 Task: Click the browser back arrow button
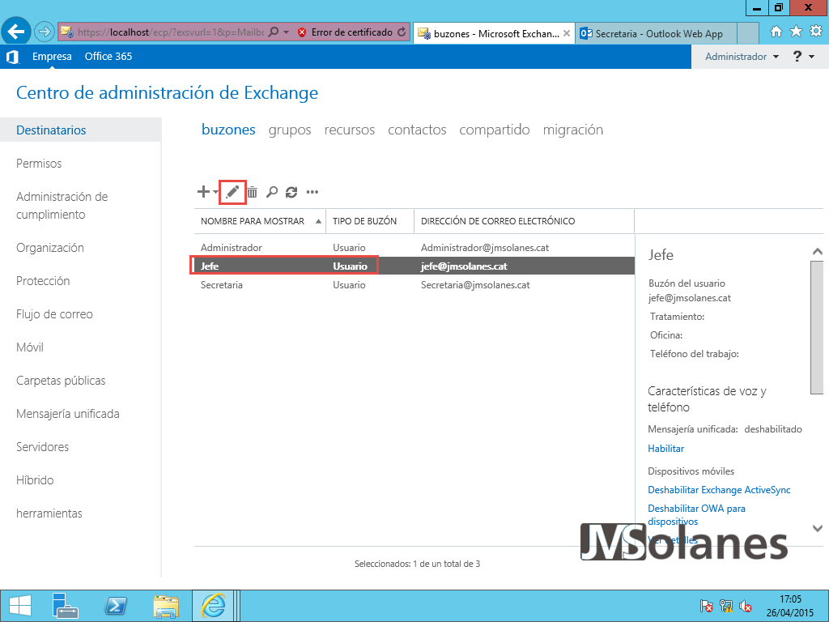(x=16, y=32)
